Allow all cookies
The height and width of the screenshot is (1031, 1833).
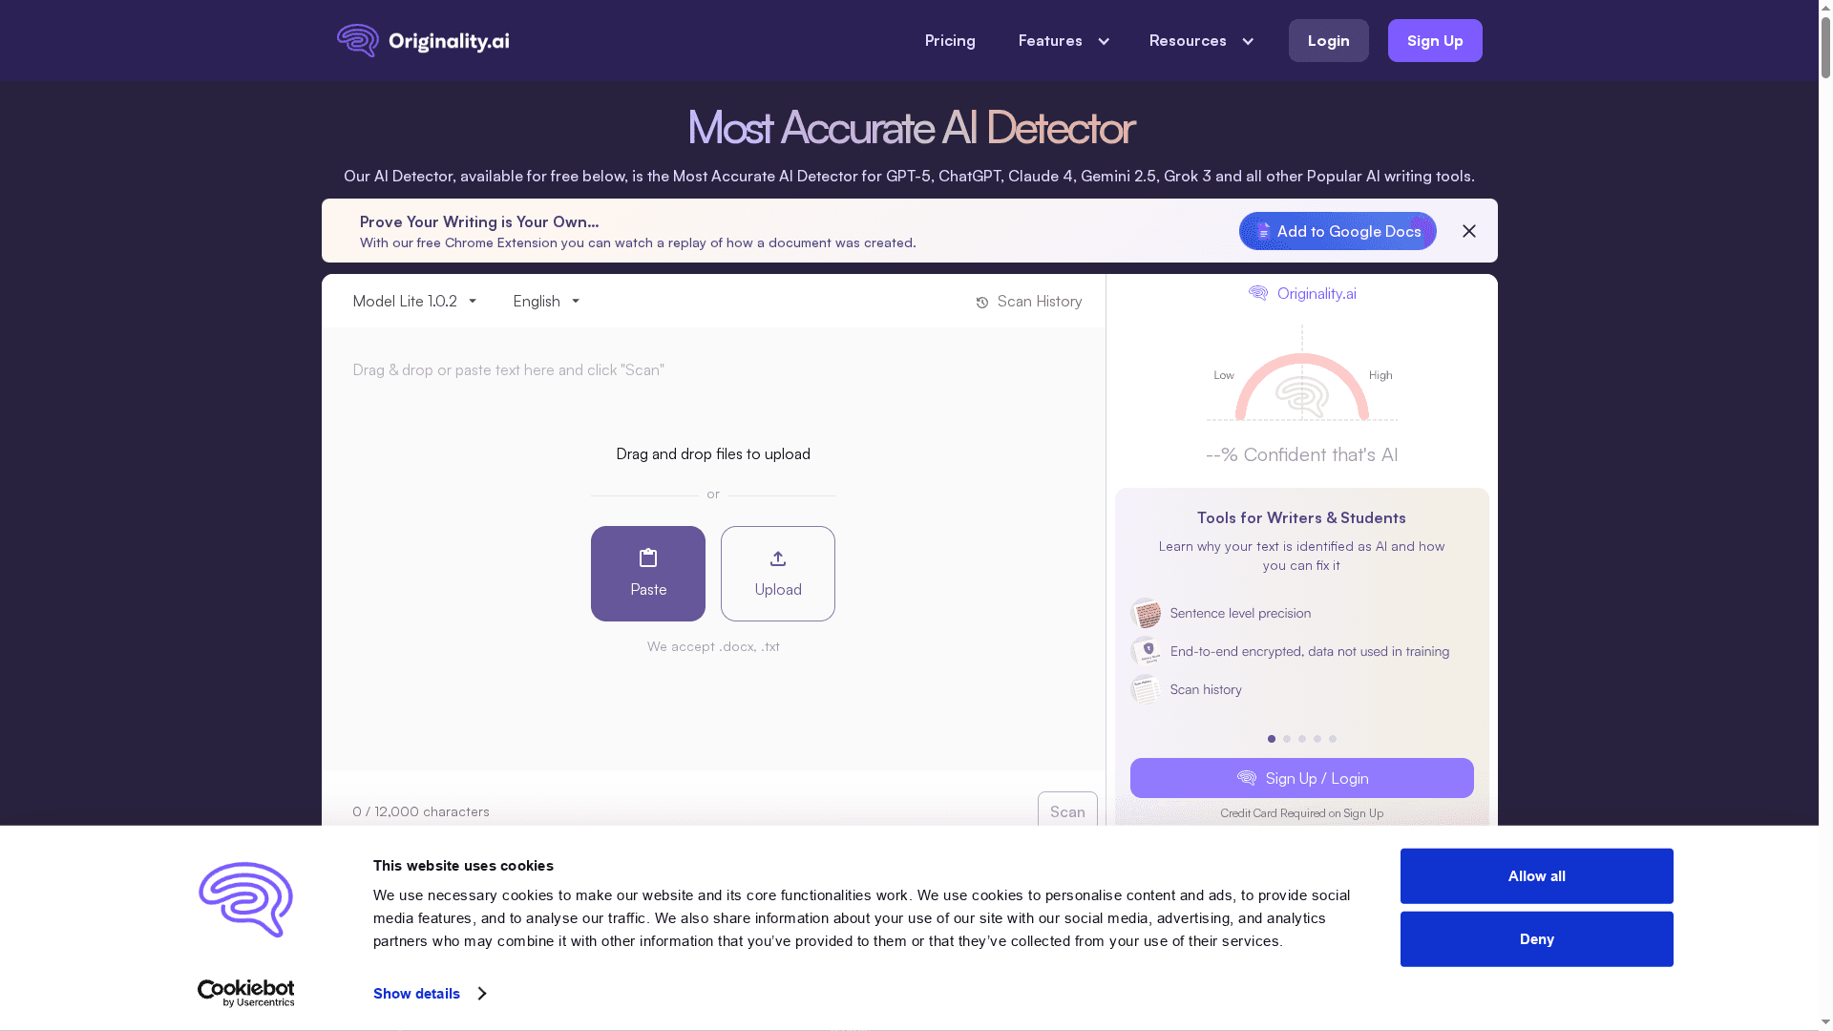tap(1537, 876)
